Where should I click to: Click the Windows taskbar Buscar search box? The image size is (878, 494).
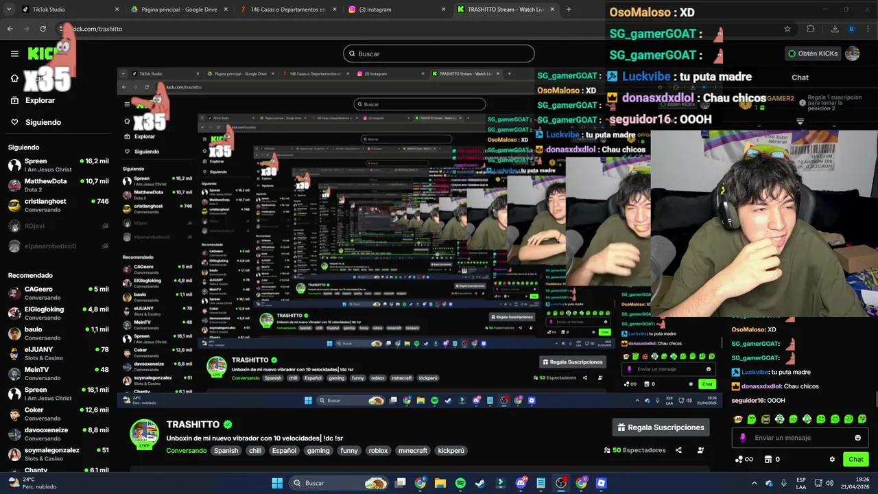[x=338, y=483]
